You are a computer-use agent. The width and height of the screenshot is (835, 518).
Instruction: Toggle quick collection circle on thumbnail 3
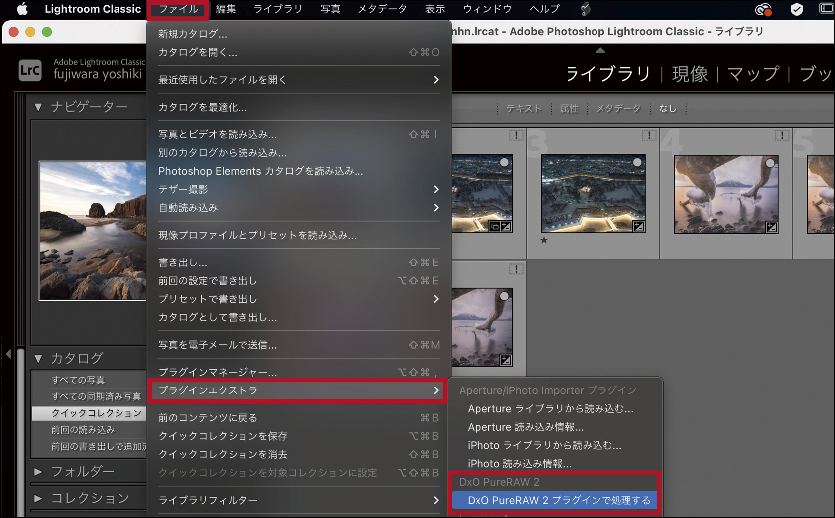[x=637, y=162]
